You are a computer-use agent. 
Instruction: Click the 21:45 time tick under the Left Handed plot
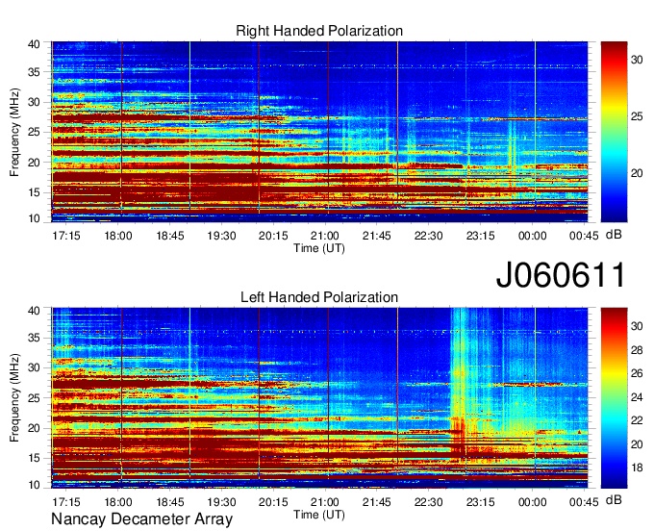(x=377, y=502)
